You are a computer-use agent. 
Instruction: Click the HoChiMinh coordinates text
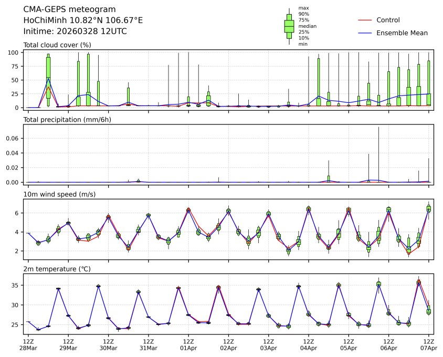pos(83,20)
